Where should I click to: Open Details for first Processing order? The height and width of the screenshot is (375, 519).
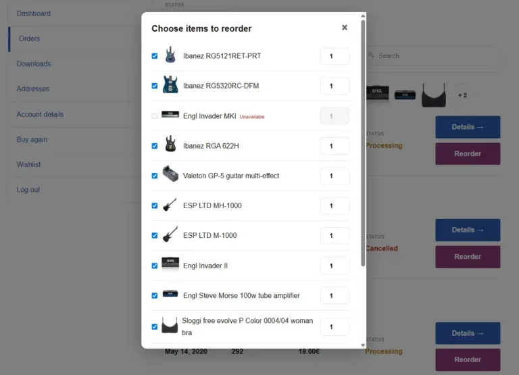click(x=468, y=127)
